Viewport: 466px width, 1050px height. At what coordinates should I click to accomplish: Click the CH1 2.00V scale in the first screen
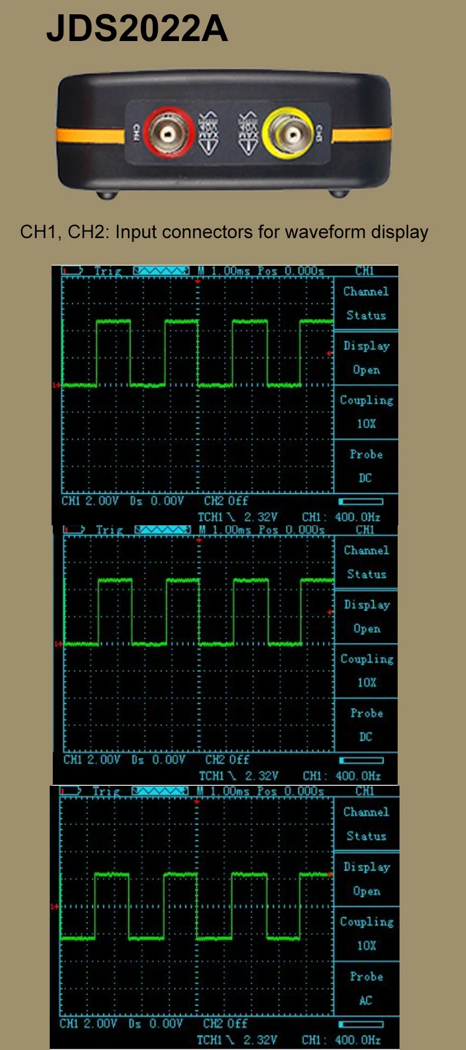90,501
